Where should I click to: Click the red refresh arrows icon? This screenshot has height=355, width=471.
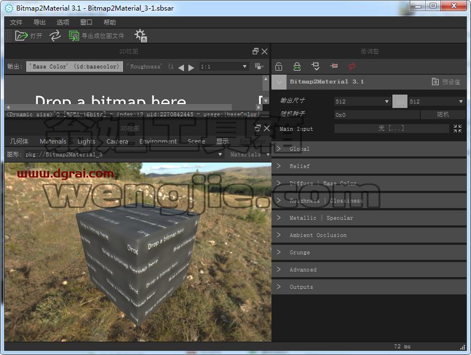pos(352,66)
